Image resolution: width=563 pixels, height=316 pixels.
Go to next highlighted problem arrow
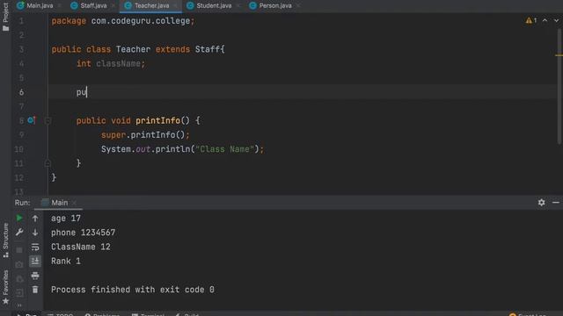556,20
